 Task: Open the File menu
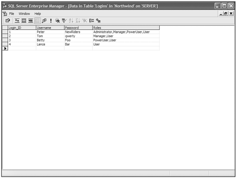pos(11,14)
